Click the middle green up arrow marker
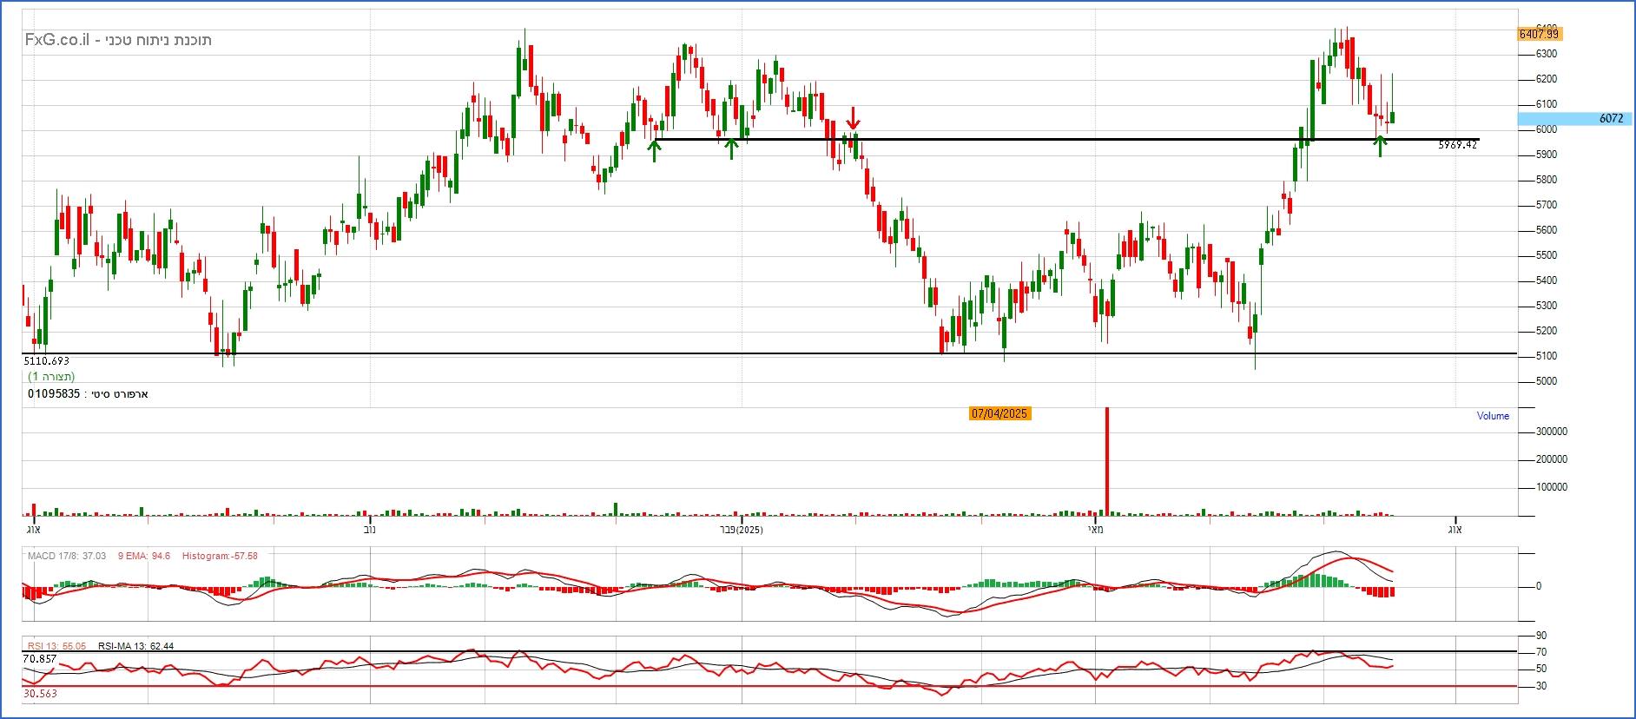Screen dimensions: 1636x719 point(732,148)
